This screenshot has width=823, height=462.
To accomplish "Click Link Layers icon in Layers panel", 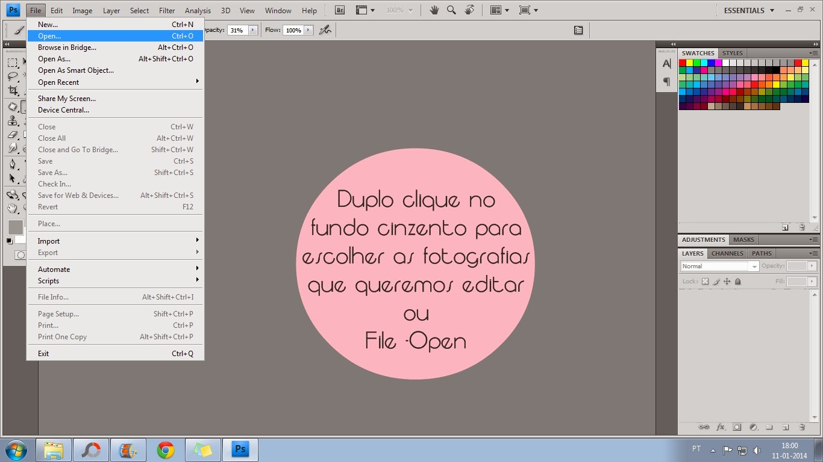I will click(x=704, y=427).
